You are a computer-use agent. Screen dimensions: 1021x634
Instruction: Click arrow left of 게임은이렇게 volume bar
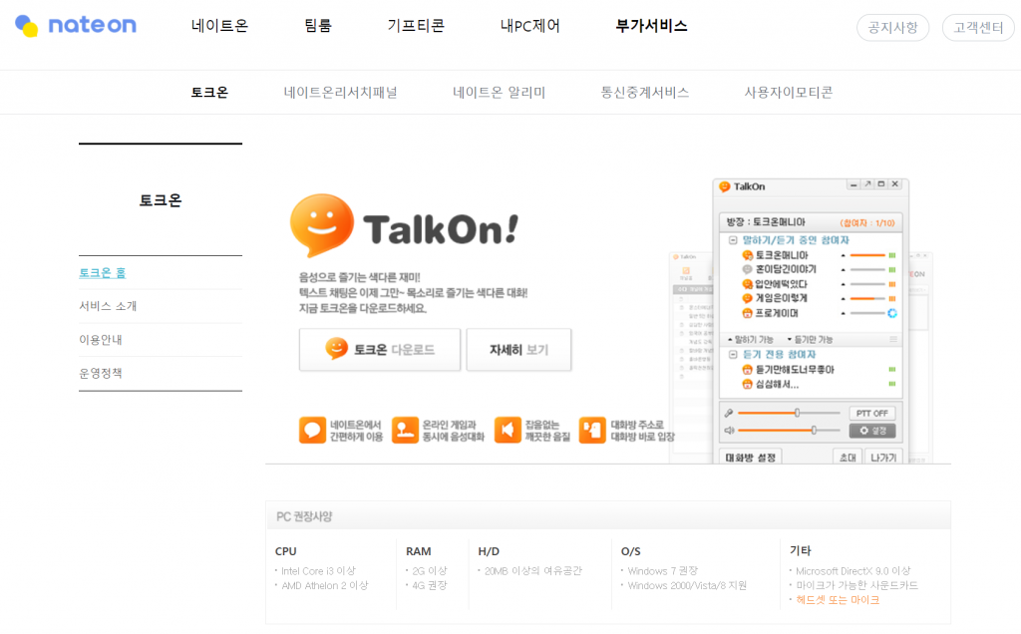[844, 298]
